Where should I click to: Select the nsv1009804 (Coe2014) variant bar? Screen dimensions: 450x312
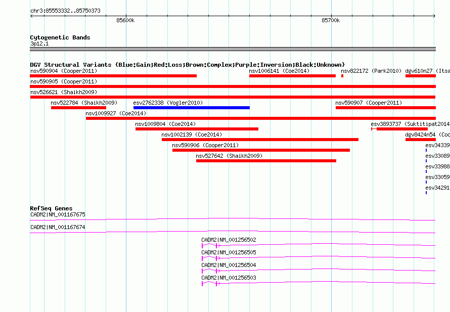(x=197, y=129)
